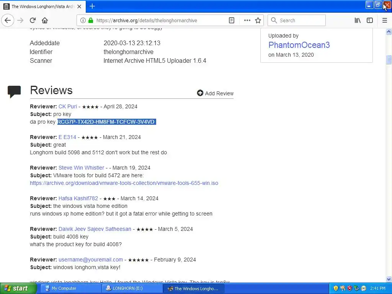Click identifier value thelonghornarchive
This screenshot has height=294, width=392.
pos(129,52)
